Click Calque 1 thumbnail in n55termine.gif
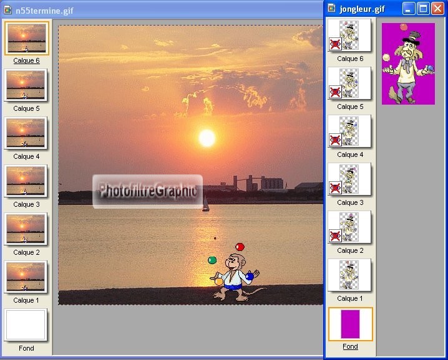The height and width of the screenshot is (360, 448). coord(26,277)
